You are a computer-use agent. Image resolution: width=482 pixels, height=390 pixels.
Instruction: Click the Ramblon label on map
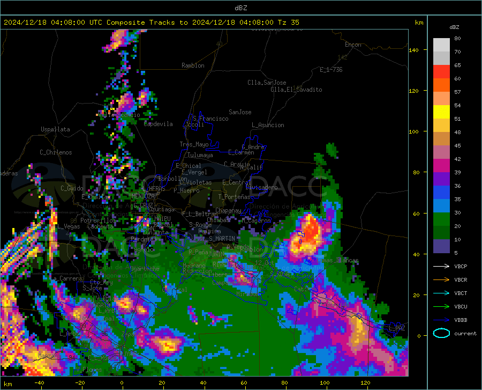click(x=193, y=65)
